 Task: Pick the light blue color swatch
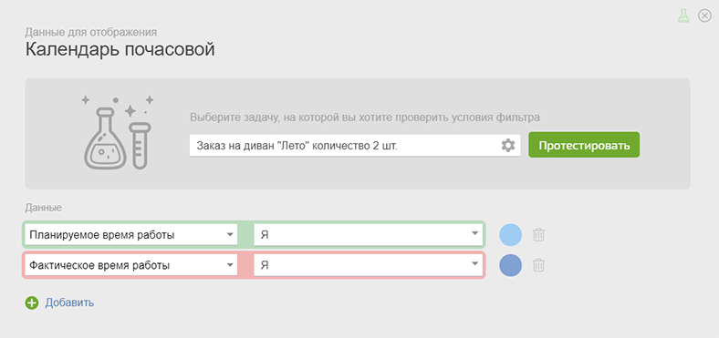point(510,235)
